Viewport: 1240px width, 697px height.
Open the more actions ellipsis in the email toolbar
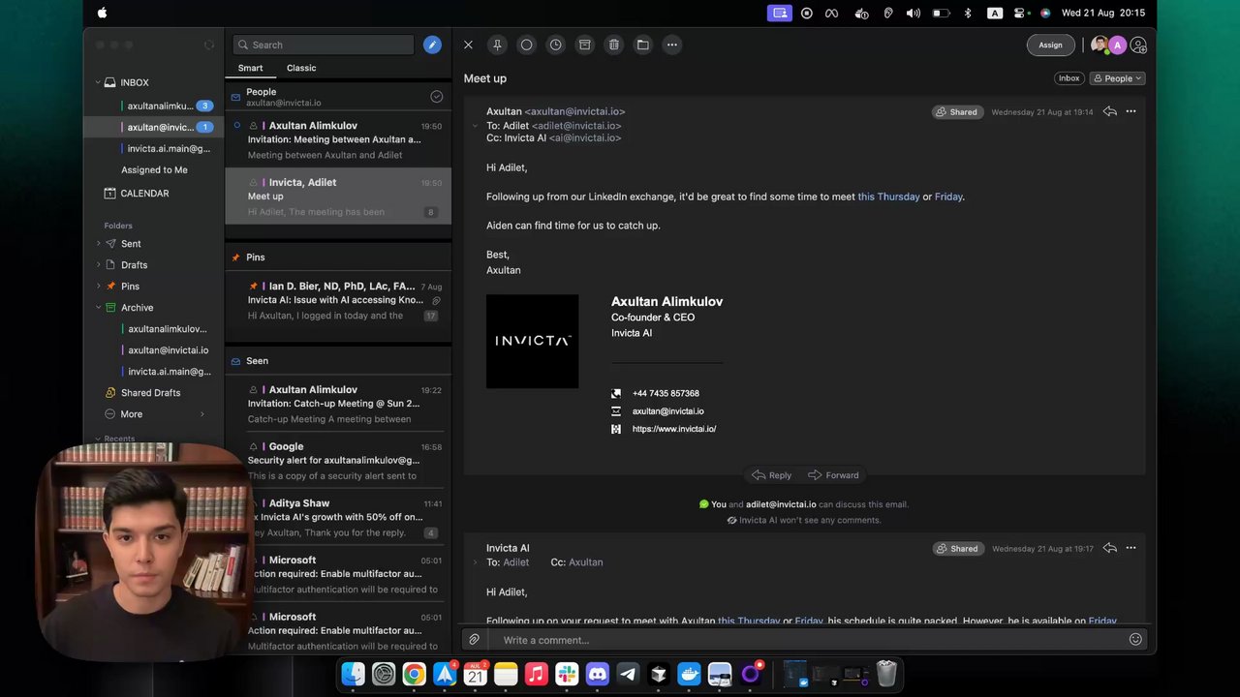tap(671, 45)
